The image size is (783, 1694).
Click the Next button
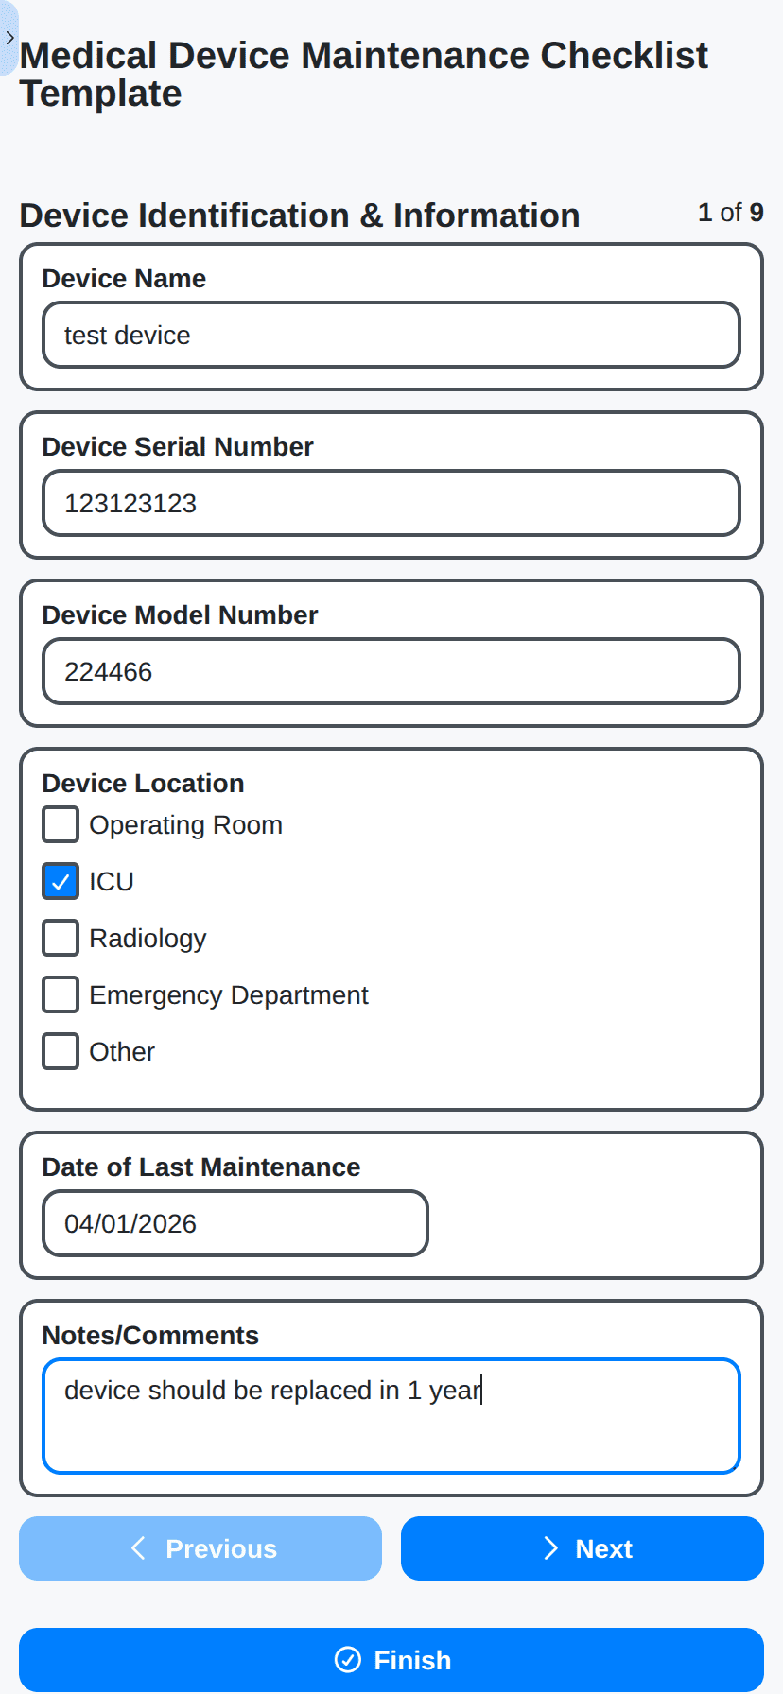(x=583, y=1548)
